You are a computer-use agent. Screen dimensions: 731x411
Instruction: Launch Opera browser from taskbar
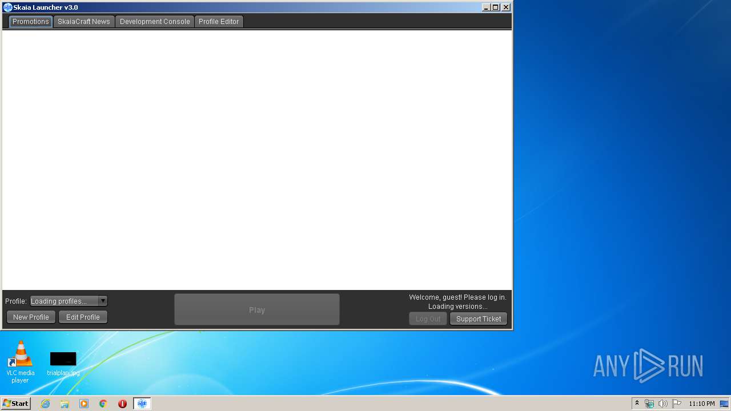tap(122, 404)
